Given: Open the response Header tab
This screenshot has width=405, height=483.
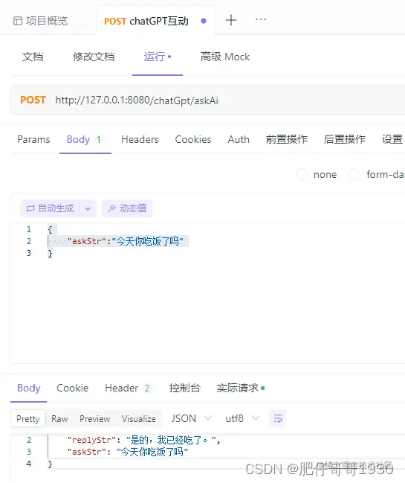Looking at the screenshot, I should (x=127, y=388).
